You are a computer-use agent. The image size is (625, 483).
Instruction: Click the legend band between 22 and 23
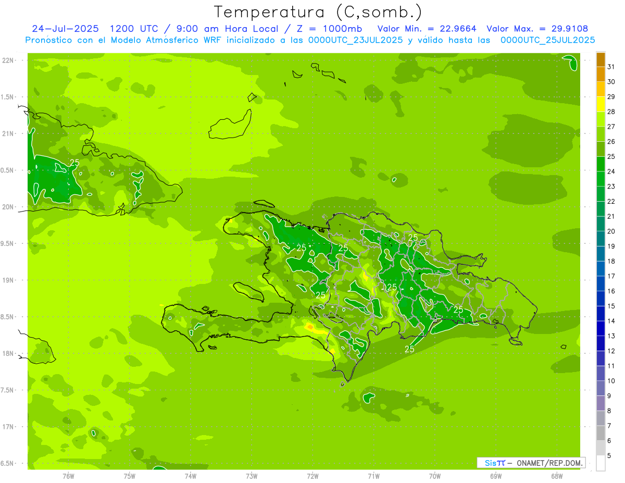click(x=601, y=194)
